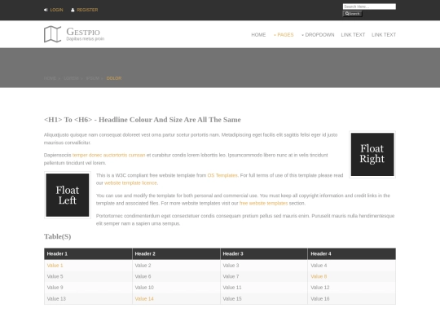Follow the OS Templates link
440x330 pixels.
point(222,175)
